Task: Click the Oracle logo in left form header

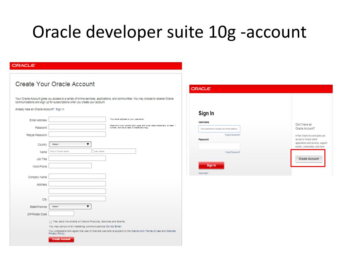Action: (x=24, y=65)
